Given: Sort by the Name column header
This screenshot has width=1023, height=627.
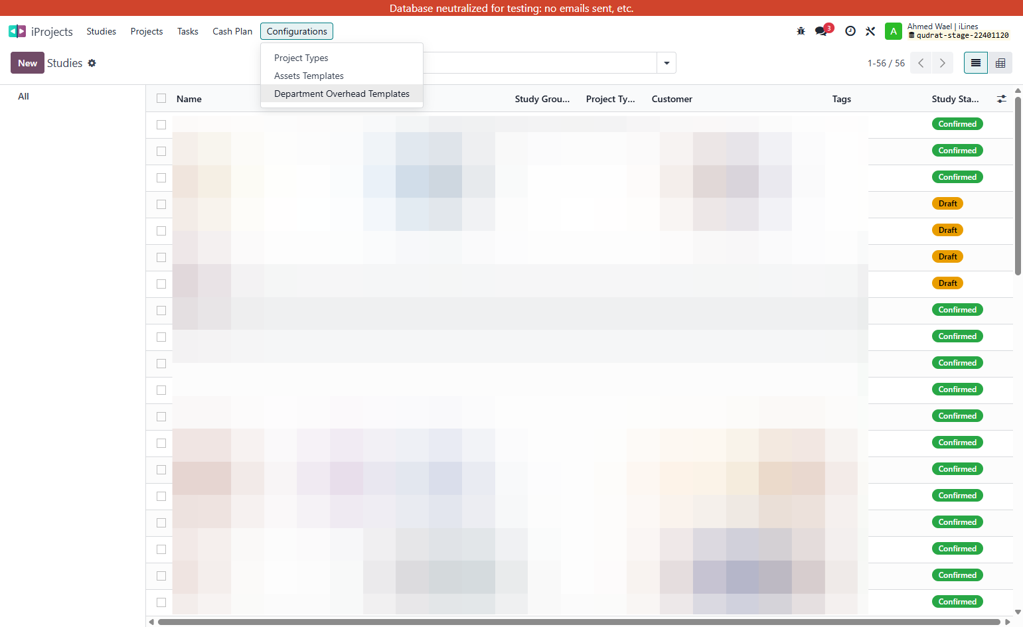Looking at the screenshot, I should coord(189,99).
